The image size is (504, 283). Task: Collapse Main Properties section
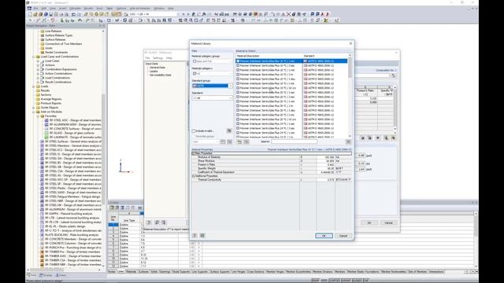pyautogui.click(x=194, y=153)
